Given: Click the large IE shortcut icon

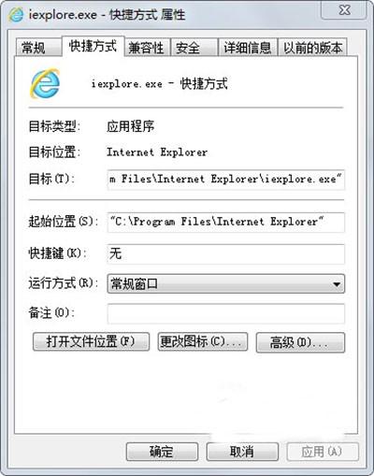Looking at the screenshot, I should pos(45,83).
